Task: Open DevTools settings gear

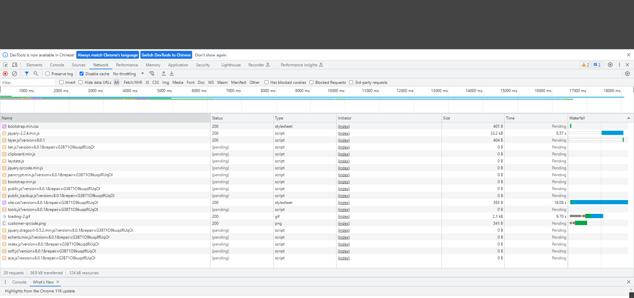Action: click(610, 65)
